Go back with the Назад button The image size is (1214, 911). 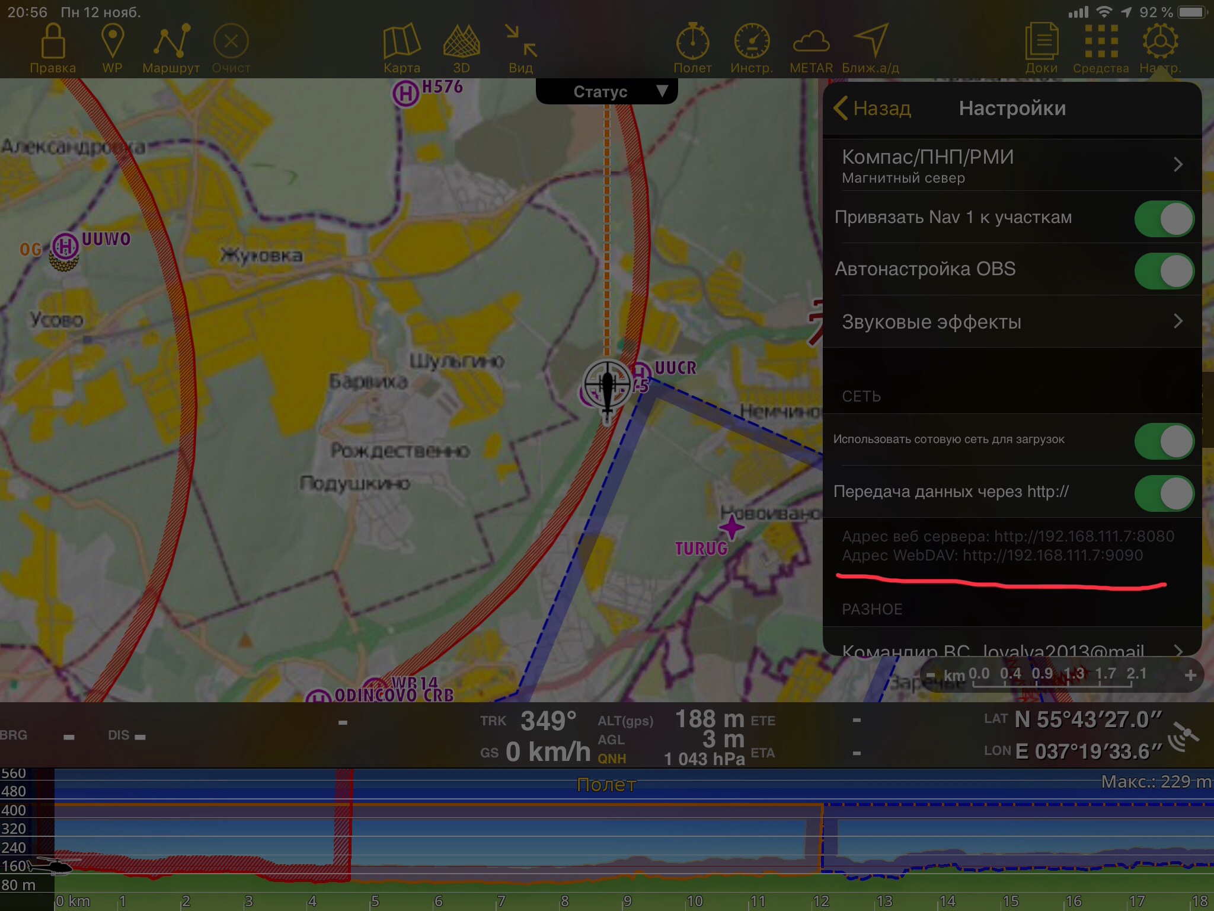point(872,109)
